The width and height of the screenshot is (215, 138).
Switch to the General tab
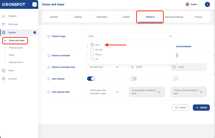point(54,17)
